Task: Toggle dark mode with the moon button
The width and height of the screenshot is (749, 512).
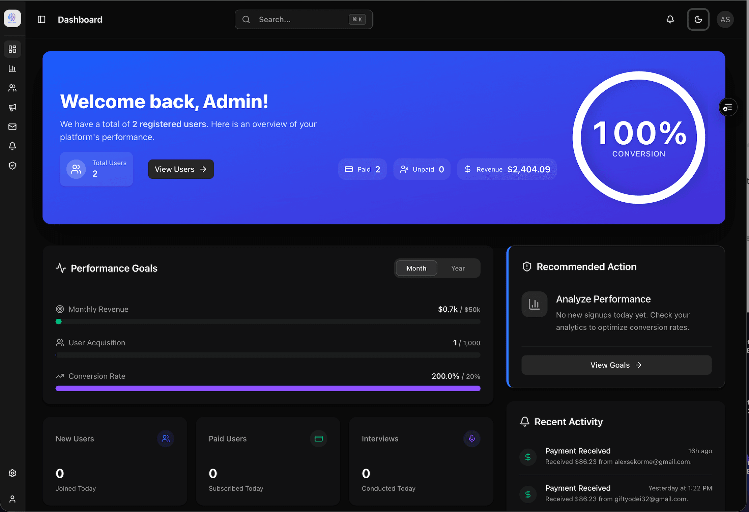Action: coord(698,19)
